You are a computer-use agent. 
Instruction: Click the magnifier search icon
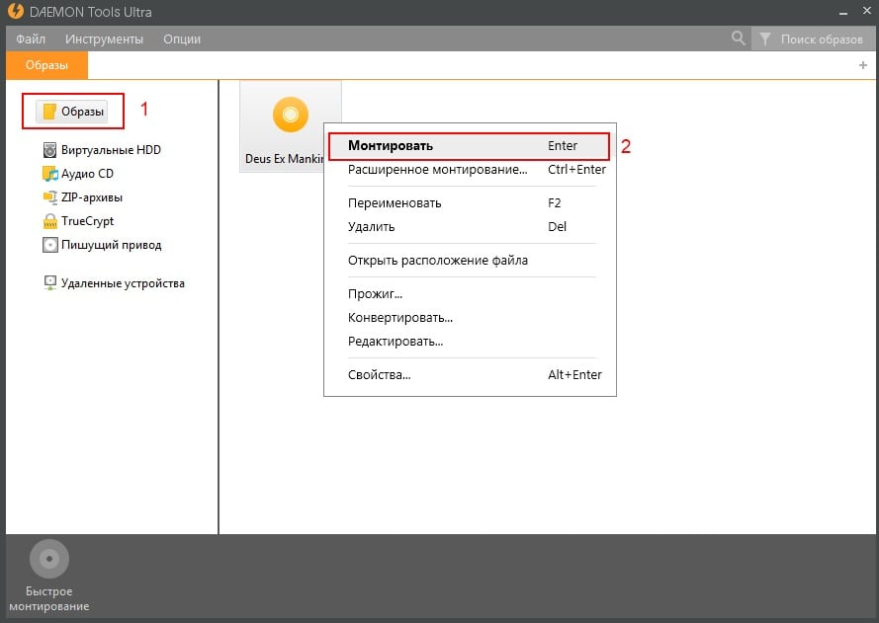738,39
